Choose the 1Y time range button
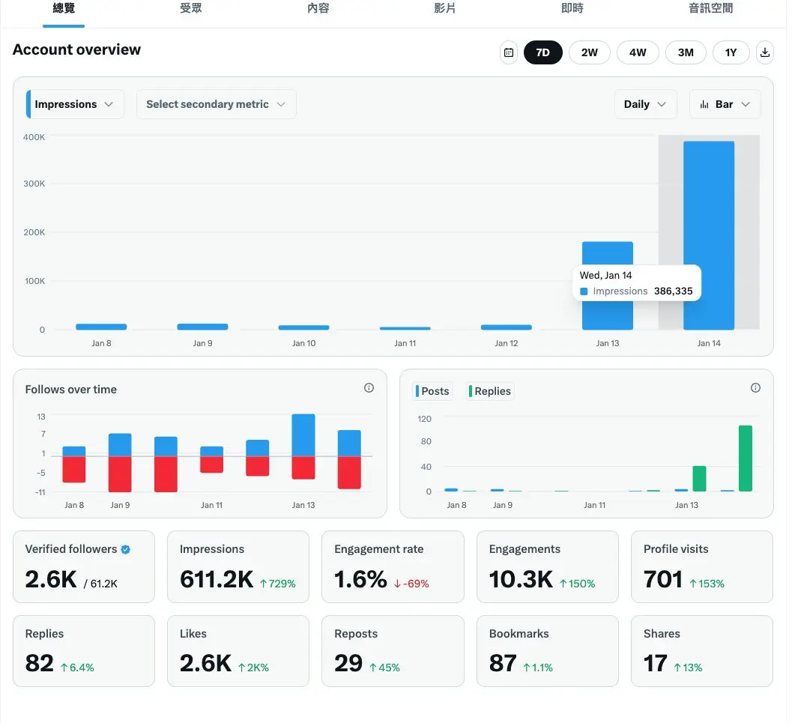The image size is (792, 723). [x=731, y=52]
